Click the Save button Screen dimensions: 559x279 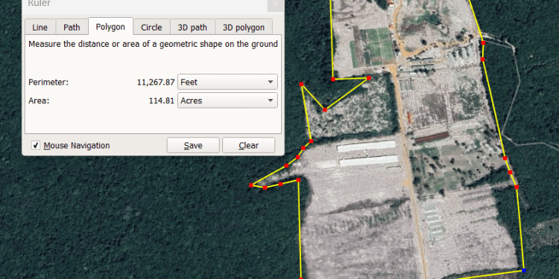pos(193,145)
